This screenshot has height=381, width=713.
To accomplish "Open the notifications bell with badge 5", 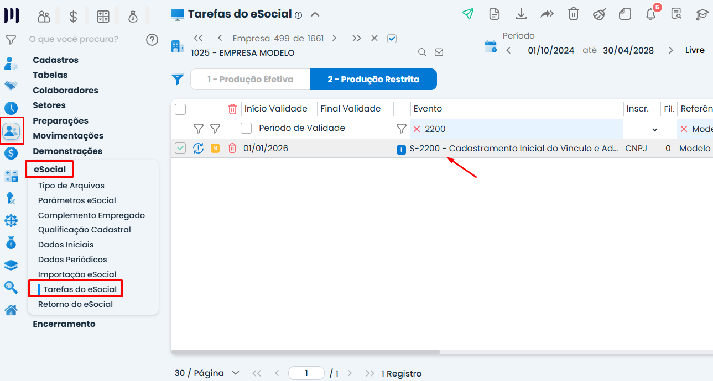I will (652, 13).
